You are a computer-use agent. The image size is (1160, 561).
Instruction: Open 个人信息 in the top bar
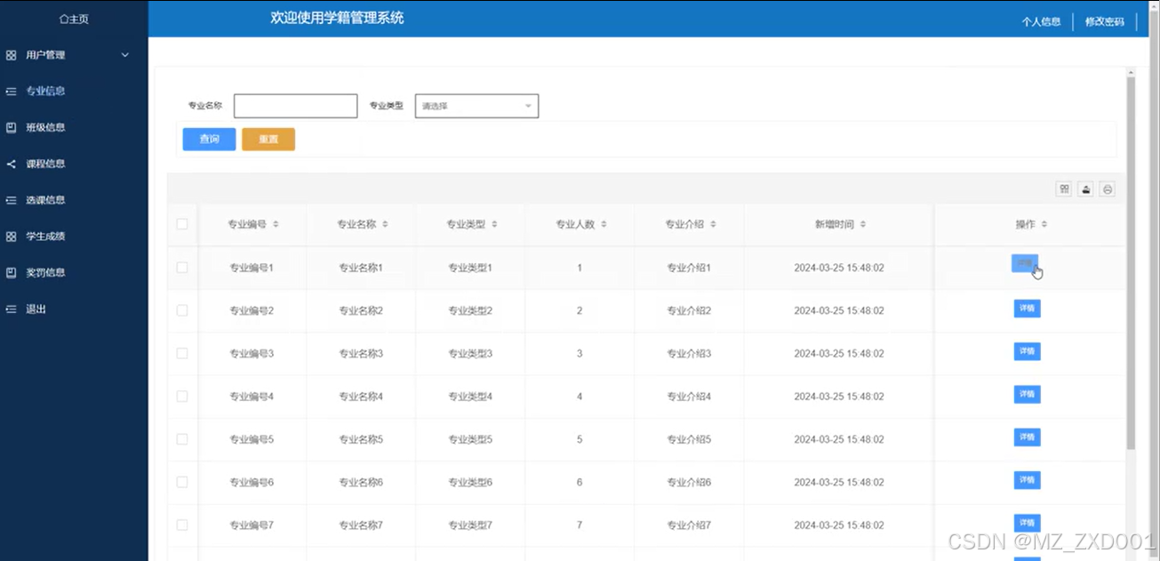(x=1041, y=21)
